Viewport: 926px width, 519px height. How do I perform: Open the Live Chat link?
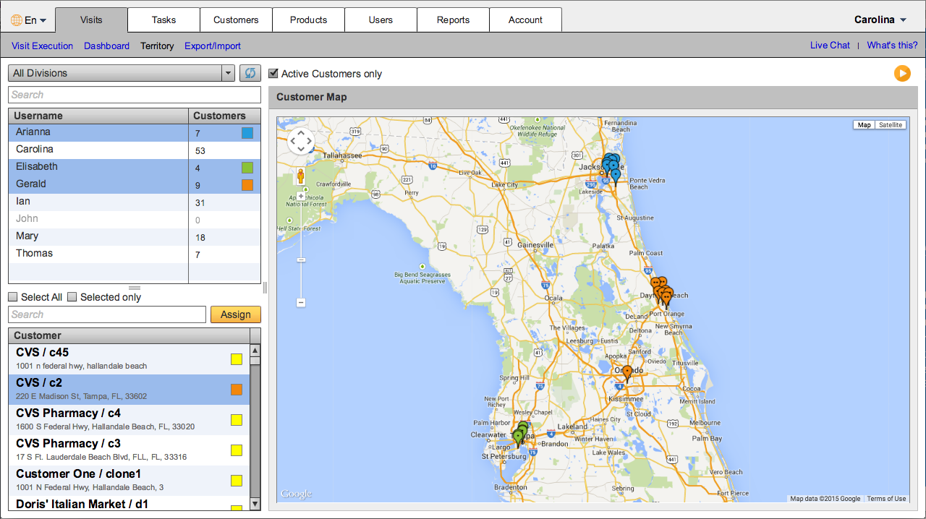tap(829, 46)
